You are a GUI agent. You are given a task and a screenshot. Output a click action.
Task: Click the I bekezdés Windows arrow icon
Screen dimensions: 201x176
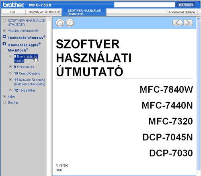click(x=4, y=36)
